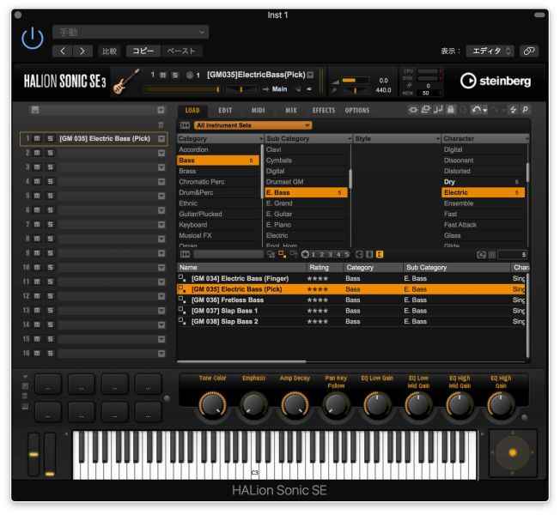Mute slot 5 in the slot rack
This screenshot has height=515, width=560.
[37, 196]
